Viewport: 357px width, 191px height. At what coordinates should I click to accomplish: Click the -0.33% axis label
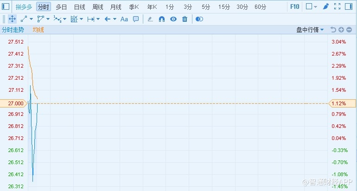340,150
